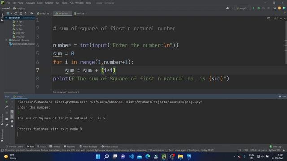
Task: Open Problems tool window
Action: tap(70, 146)
